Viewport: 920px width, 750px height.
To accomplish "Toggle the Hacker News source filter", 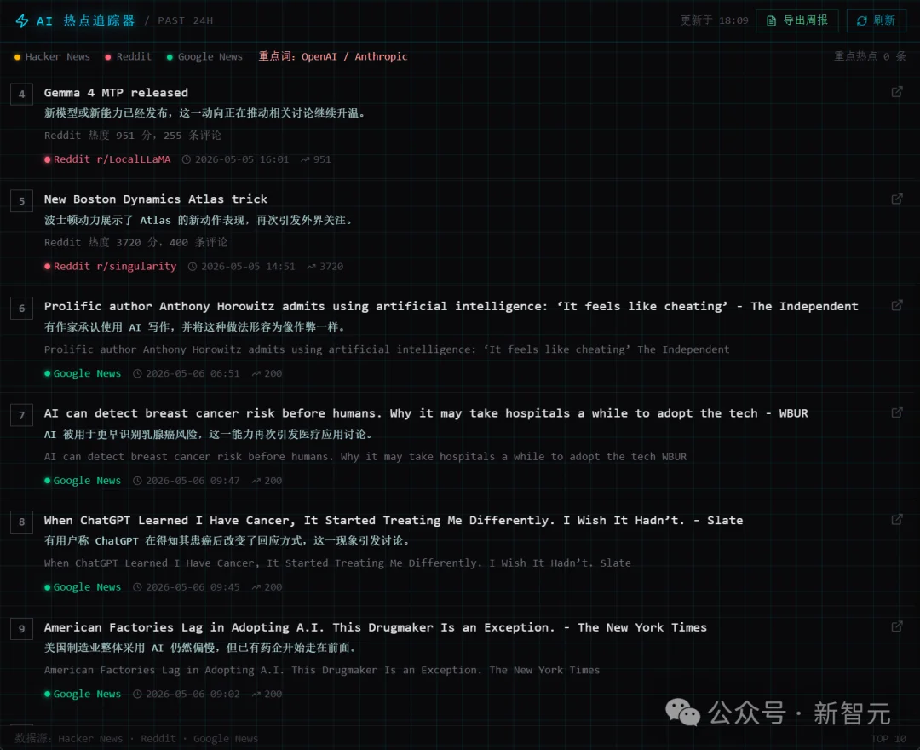I will pos(52,56).
